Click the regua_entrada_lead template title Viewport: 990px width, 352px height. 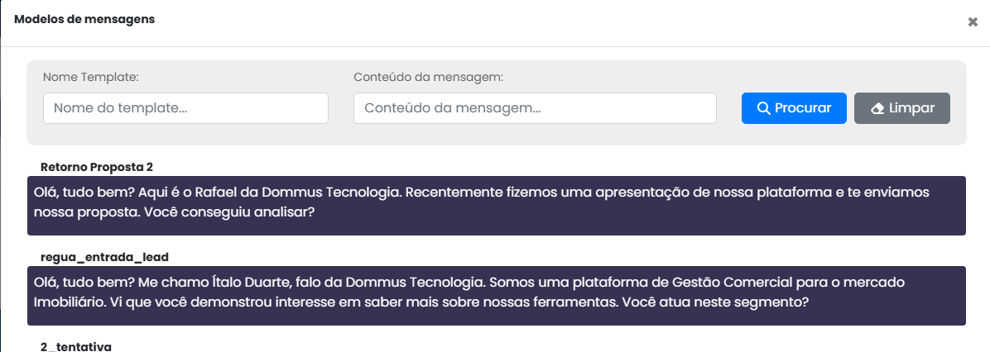click(x=104, y=257)
